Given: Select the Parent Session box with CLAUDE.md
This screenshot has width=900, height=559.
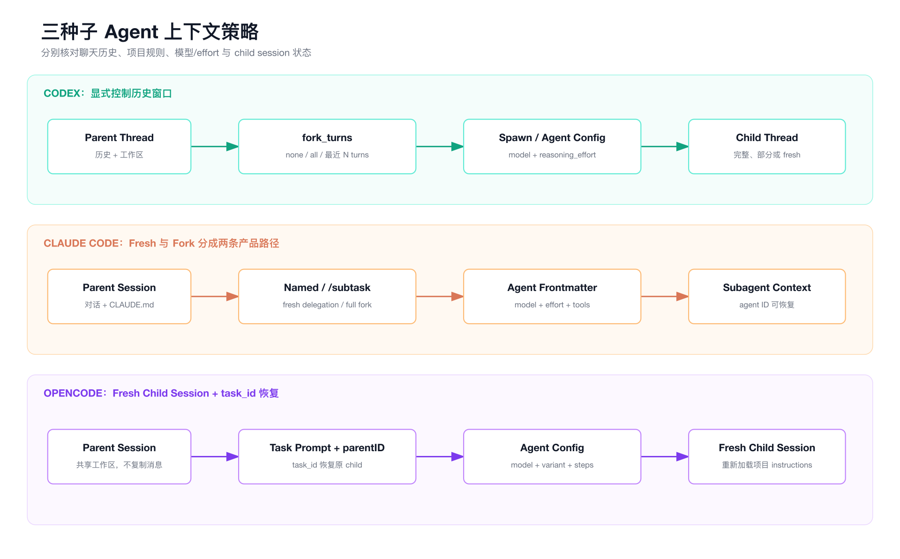Looking at the screenshot, I should click(x=120, y=297).
